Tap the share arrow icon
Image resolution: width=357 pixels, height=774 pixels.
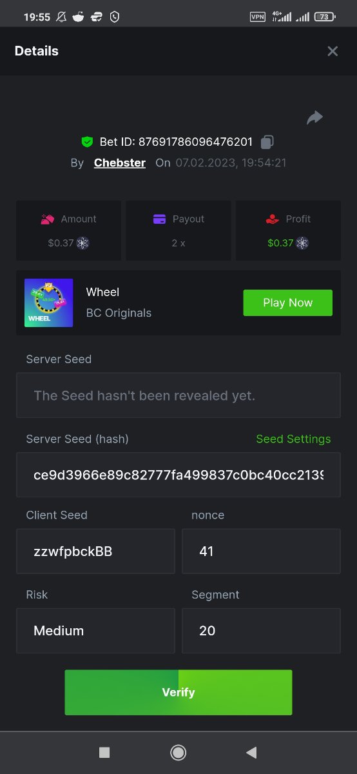314,117
